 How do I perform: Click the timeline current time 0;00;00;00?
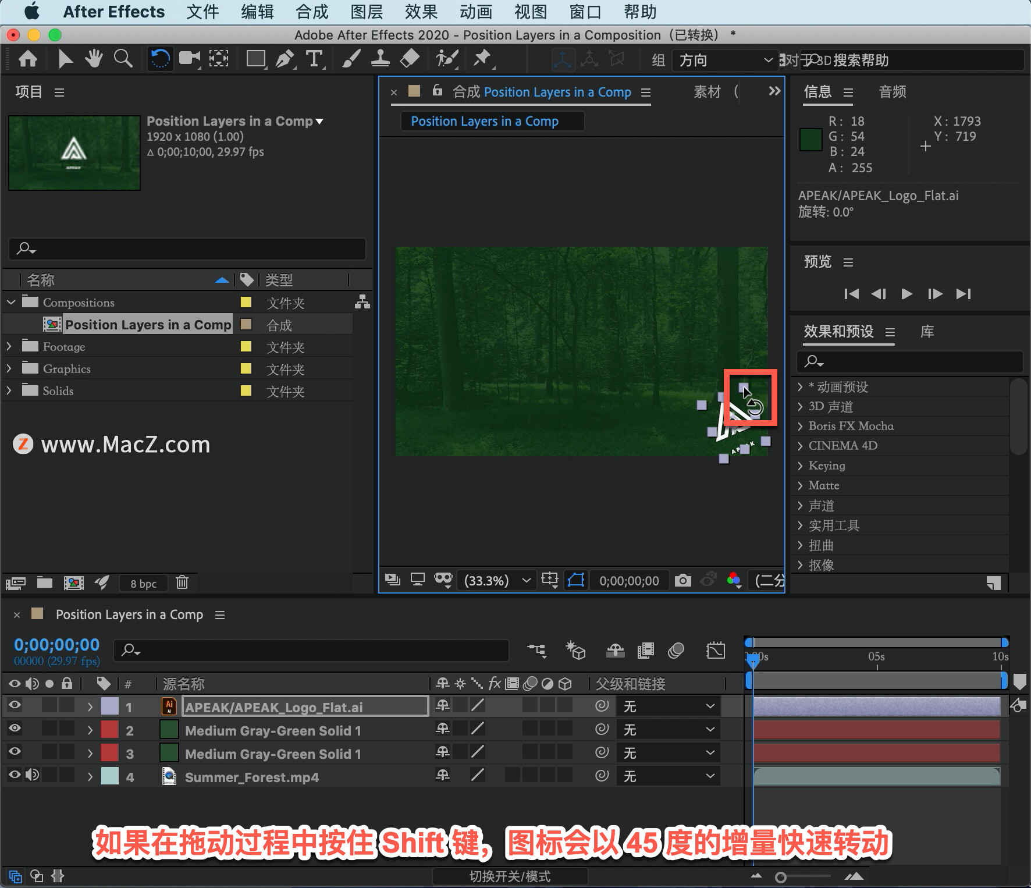(x=57, y=645)
